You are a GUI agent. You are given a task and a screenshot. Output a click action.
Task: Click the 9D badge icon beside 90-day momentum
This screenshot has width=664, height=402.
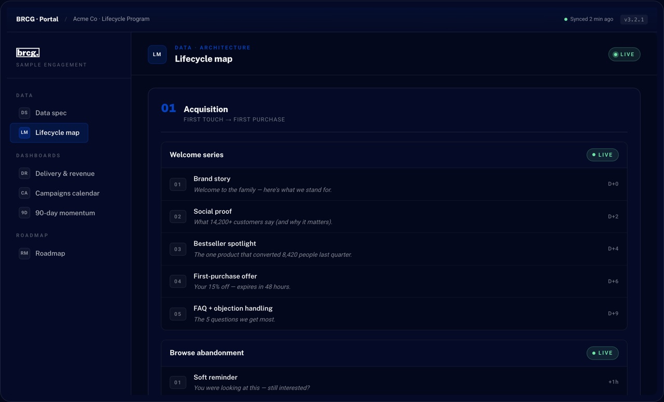(24, 213)
